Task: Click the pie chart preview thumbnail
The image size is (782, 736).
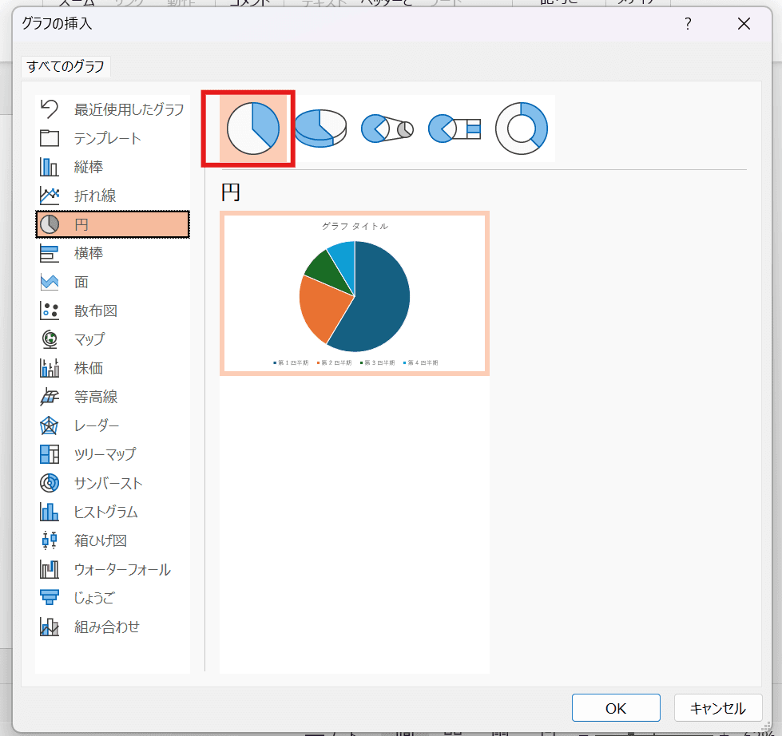Action: 355,293
